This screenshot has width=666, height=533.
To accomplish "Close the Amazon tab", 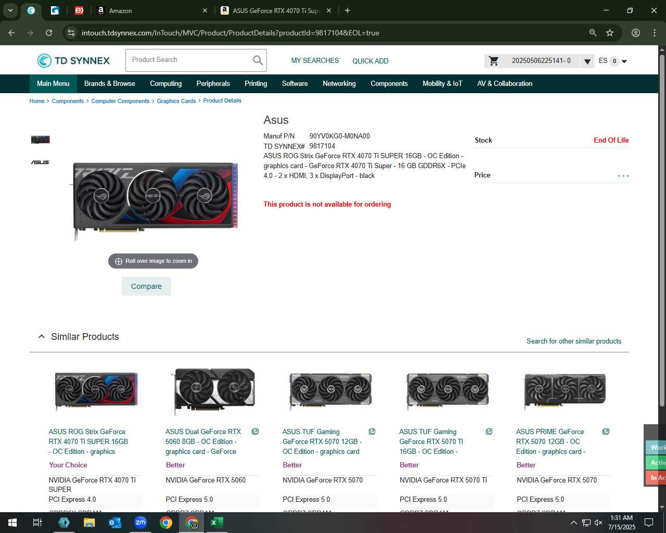I will [204, 10].
